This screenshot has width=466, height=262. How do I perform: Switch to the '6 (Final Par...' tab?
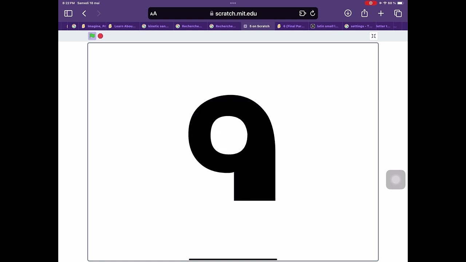click(291, 26)
